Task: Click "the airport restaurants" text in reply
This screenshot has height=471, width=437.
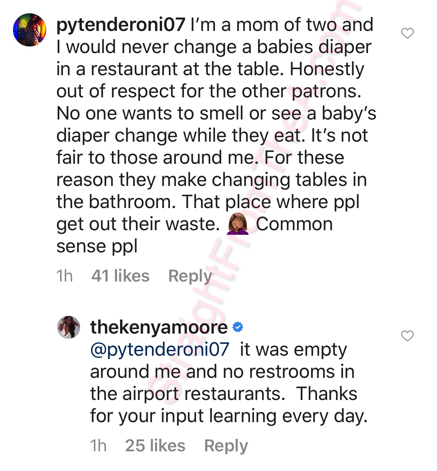Action: click(187, 394)
